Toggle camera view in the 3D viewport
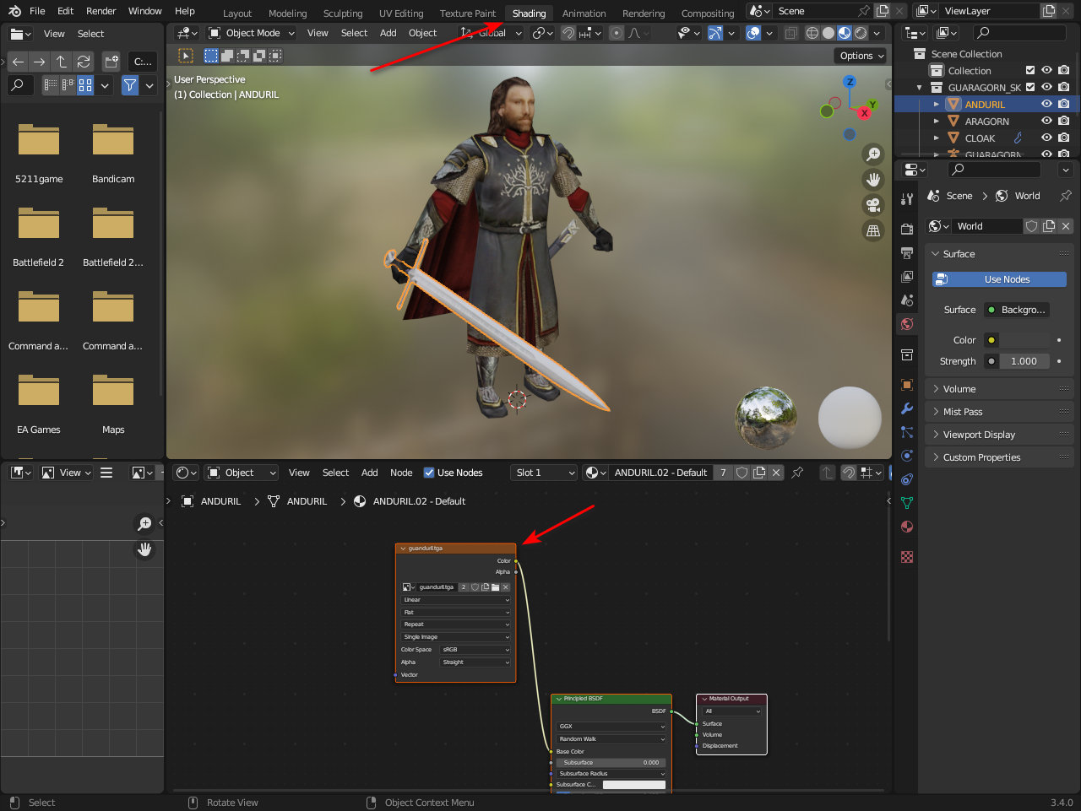This screenshot has height=811, width=1081. tap(873, 205)
